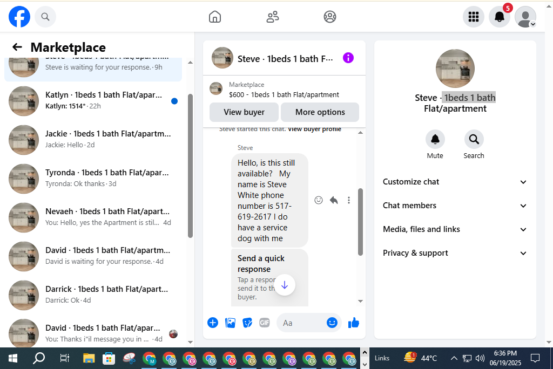Open Microsoft Store from taskbar
The height and width of the screenshot is (369, 553).
coord(109,358)
